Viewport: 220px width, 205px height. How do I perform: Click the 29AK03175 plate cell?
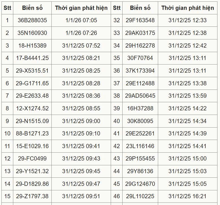pyautogui.click(x=140, y=33)
